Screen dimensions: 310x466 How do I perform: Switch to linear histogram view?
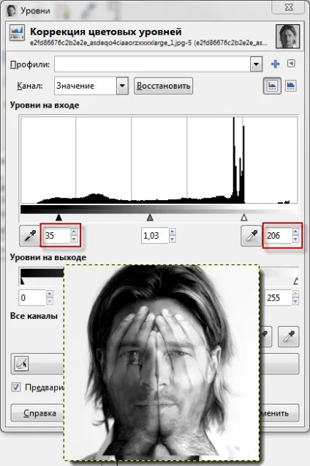[x=272, y=86]
